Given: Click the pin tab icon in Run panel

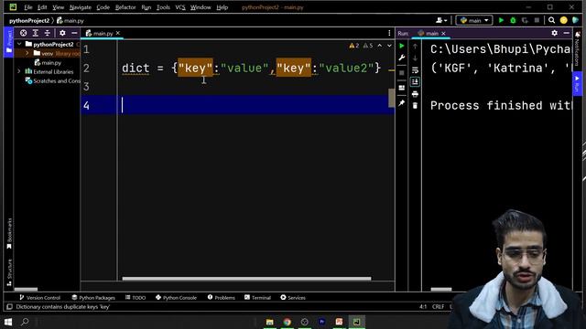Looking at the screenshot, I should click(402, 103).
